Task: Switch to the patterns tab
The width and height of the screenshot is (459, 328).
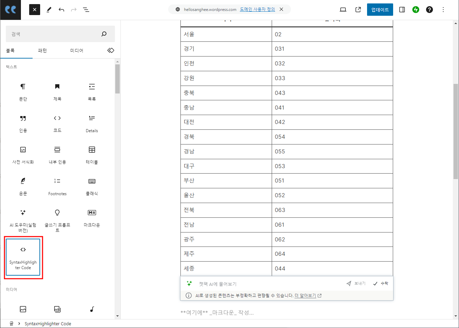Action: 42,50
